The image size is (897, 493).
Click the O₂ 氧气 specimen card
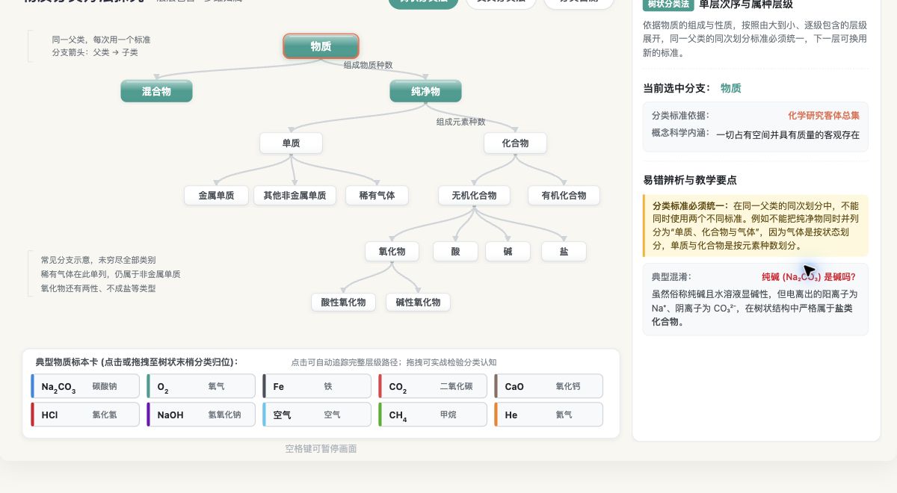coord(201,386)
